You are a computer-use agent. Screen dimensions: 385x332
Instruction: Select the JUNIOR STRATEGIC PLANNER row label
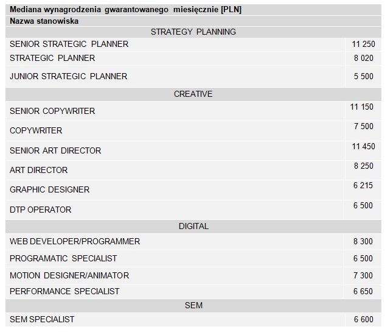click(68, 76)
